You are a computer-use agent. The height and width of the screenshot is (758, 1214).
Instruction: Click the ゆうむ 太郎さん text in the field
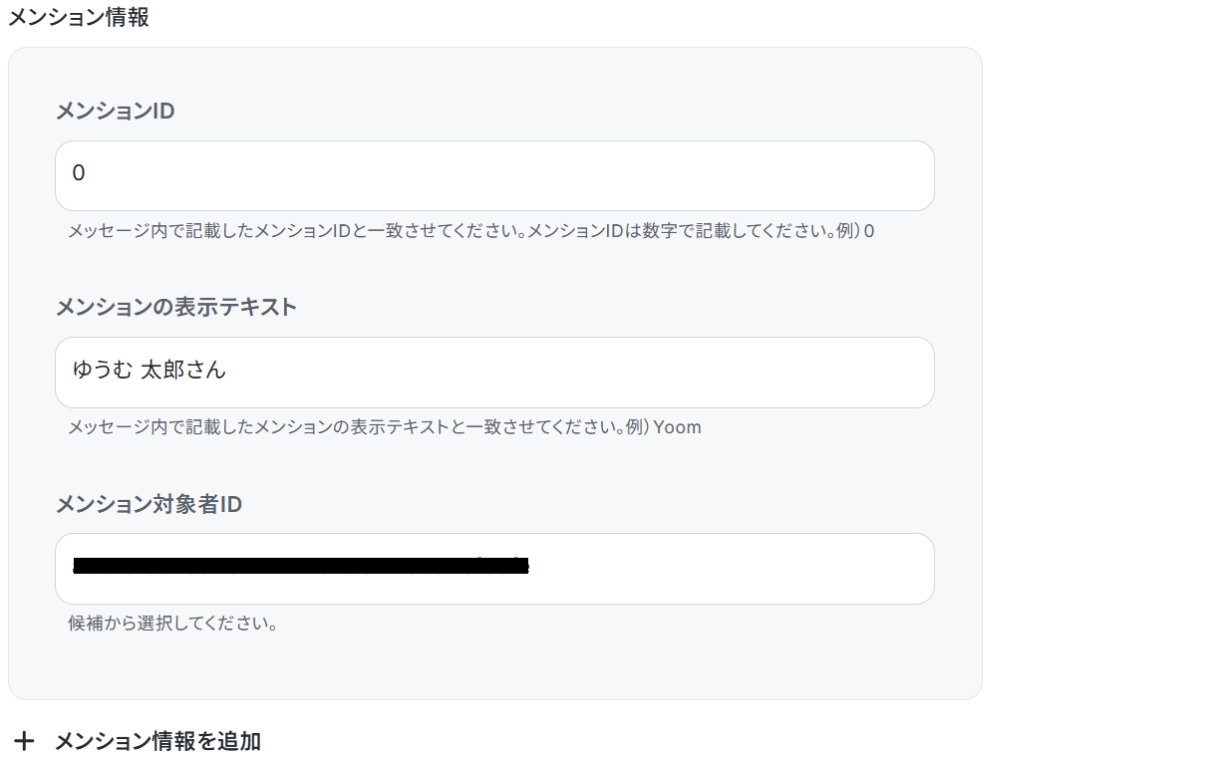pos(150,371)
